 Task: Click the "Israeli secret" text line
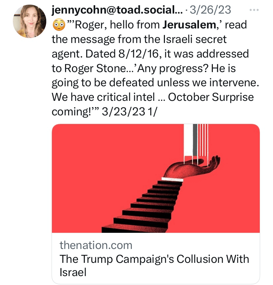[193, 39]
